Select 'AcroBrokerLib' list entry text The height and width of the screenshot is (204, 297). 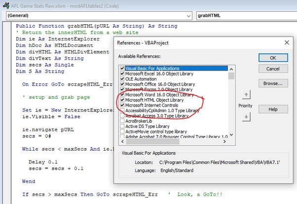click(x=139, y=121)
